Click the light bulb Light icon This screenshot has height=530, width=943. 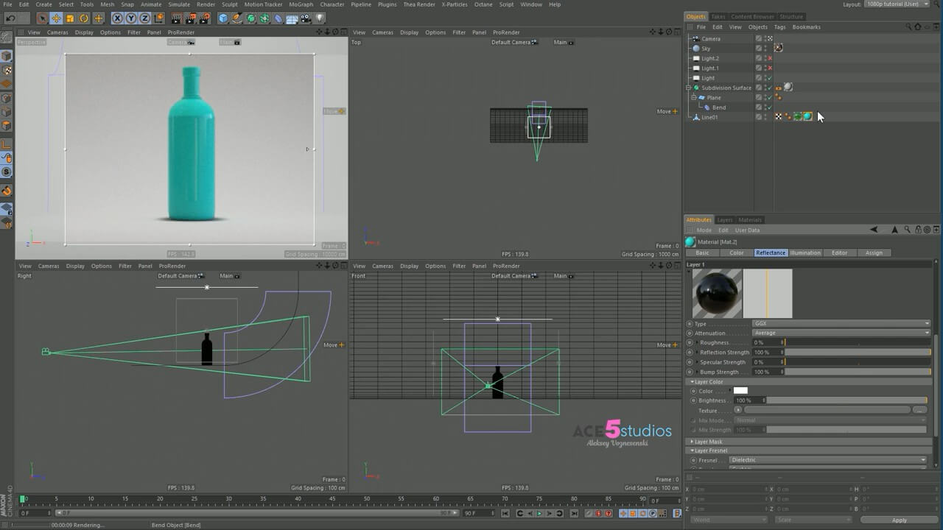pyautogui.click(x=320, y=18)
